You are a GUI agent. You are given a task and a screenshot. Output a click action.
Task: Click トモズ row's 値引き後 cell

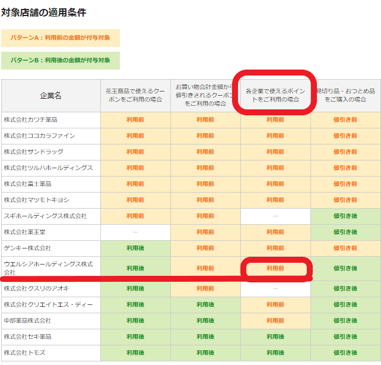coord(345,353)
